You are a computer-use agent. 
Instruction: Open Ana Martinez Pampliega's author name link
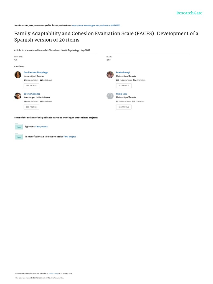[x=36, y=72]
